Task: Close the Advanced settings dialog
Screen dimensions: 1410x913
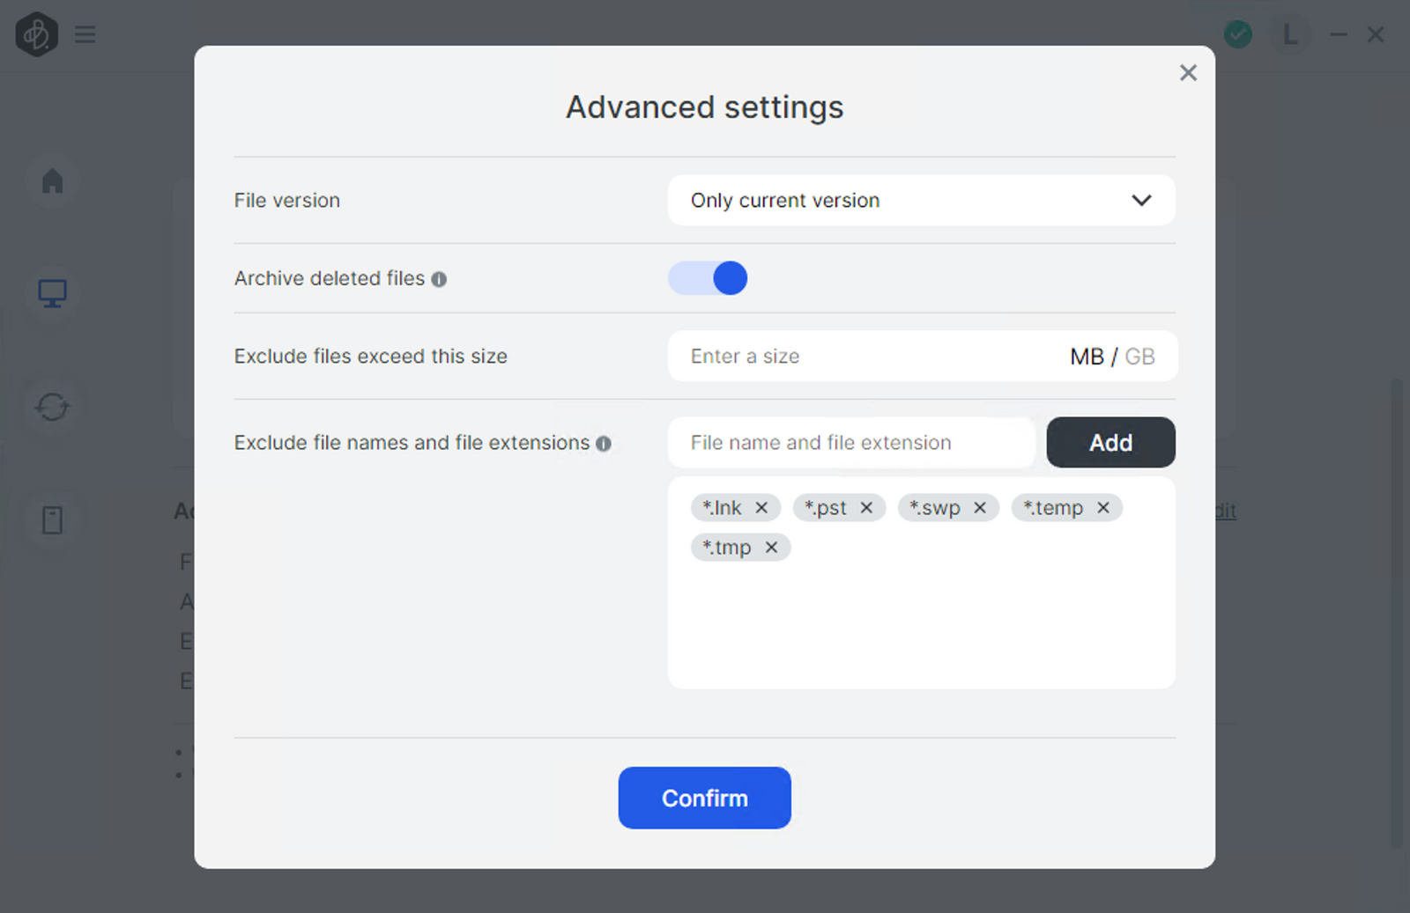Action: click(x=1188, y=73)
